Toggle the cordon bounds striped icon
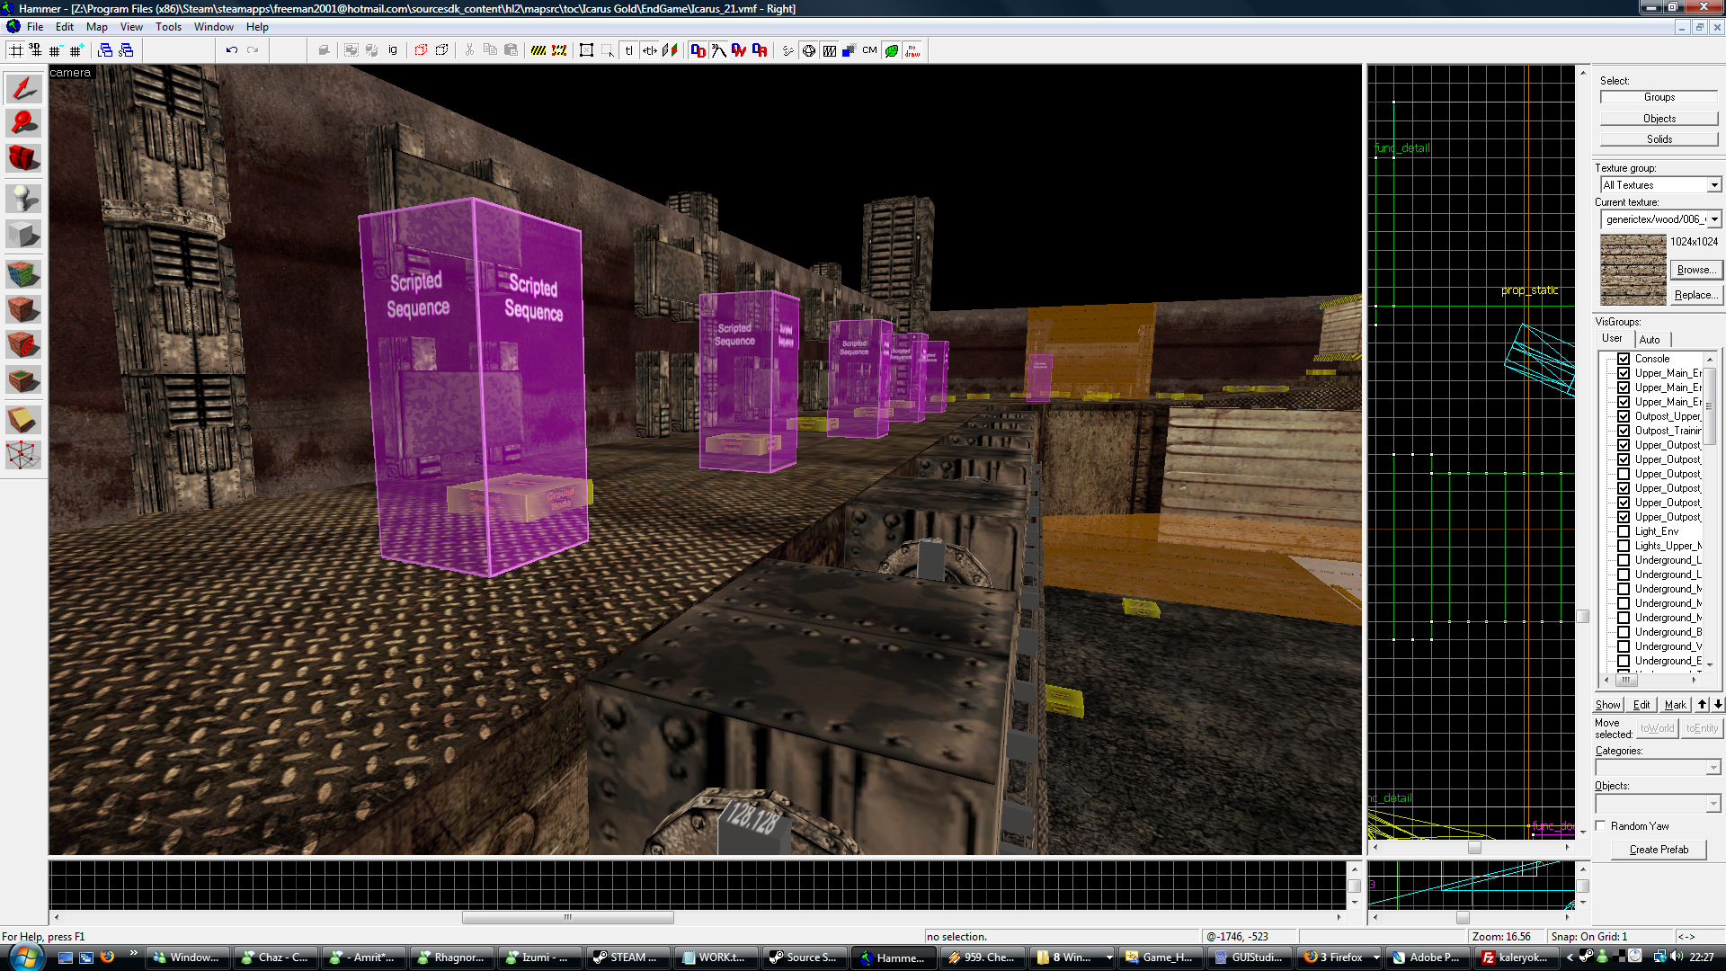Viewport: 1726px width, 971px height. coord(538,50)
